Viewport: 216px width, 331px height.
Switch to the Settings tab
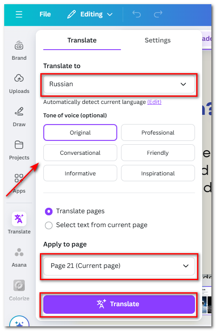(158, 40)
